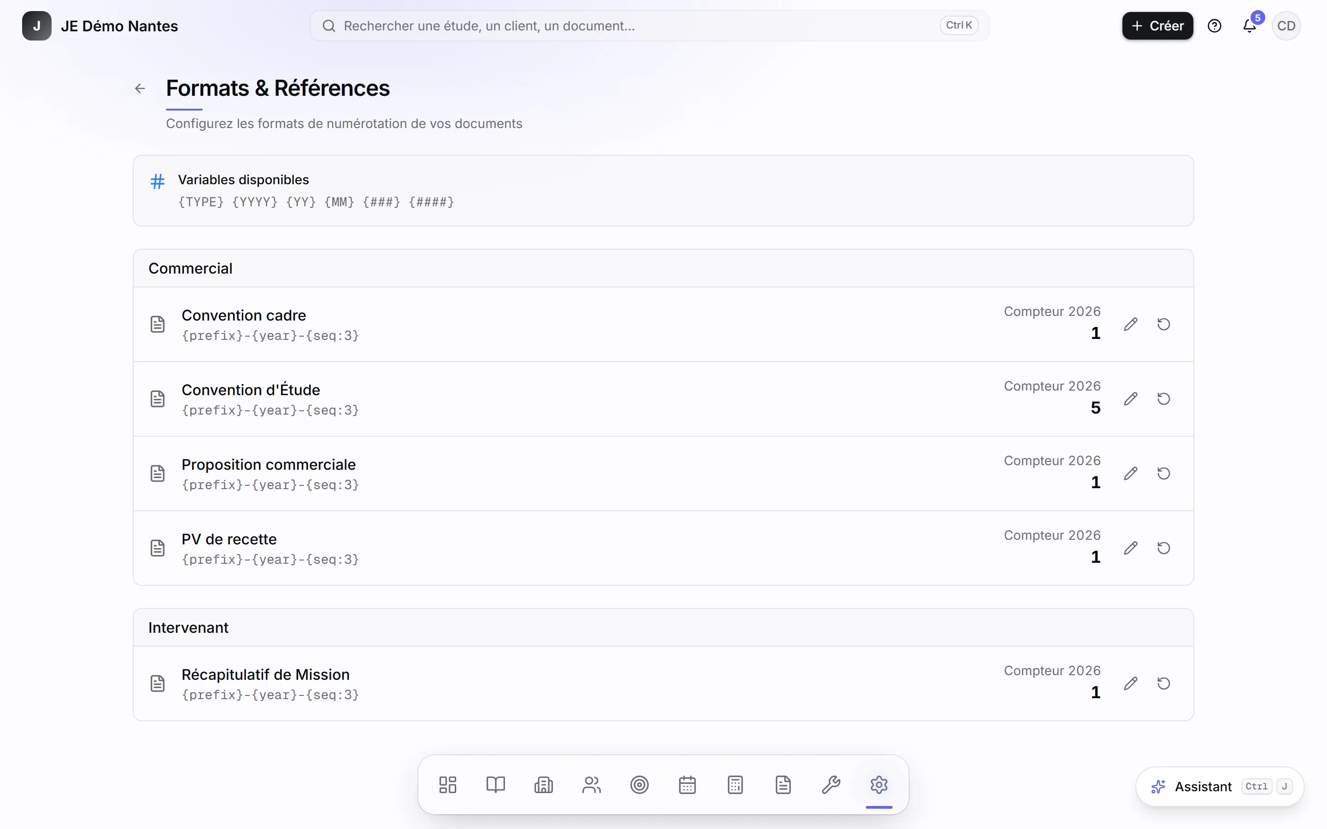1327x829 pixels.
Task: Reset the Récapitulatif de Mission counter
Action: point(1163,683)
